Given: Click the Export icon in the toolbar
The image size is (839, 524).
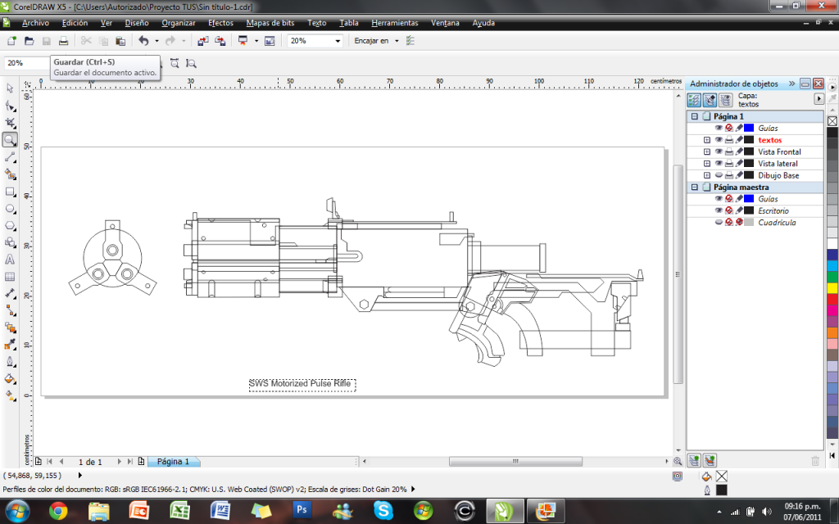Looking at the screenshot, I should (220, 41).
